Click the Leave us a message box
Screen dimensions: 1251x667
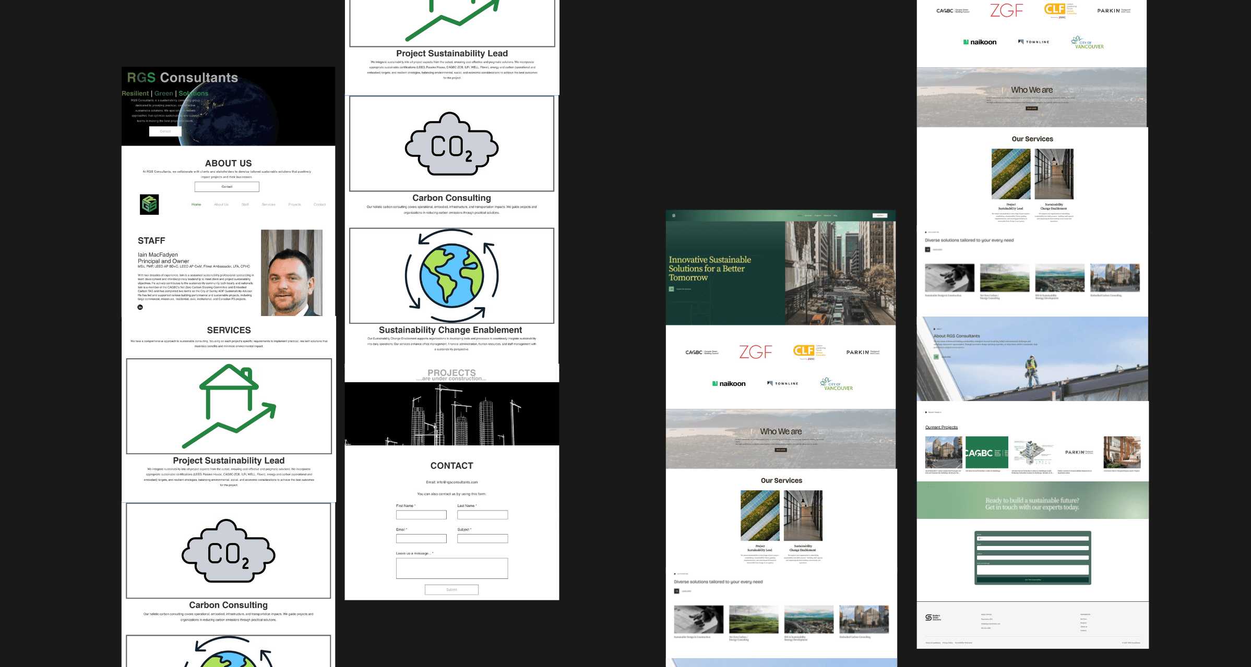[x=451, y=568]
